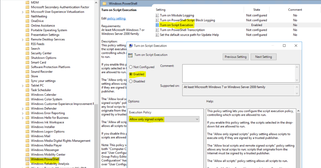Expand the Windows Error Reporting node
321x168 pixels.
pyautogui.click(x=23, y=113)
